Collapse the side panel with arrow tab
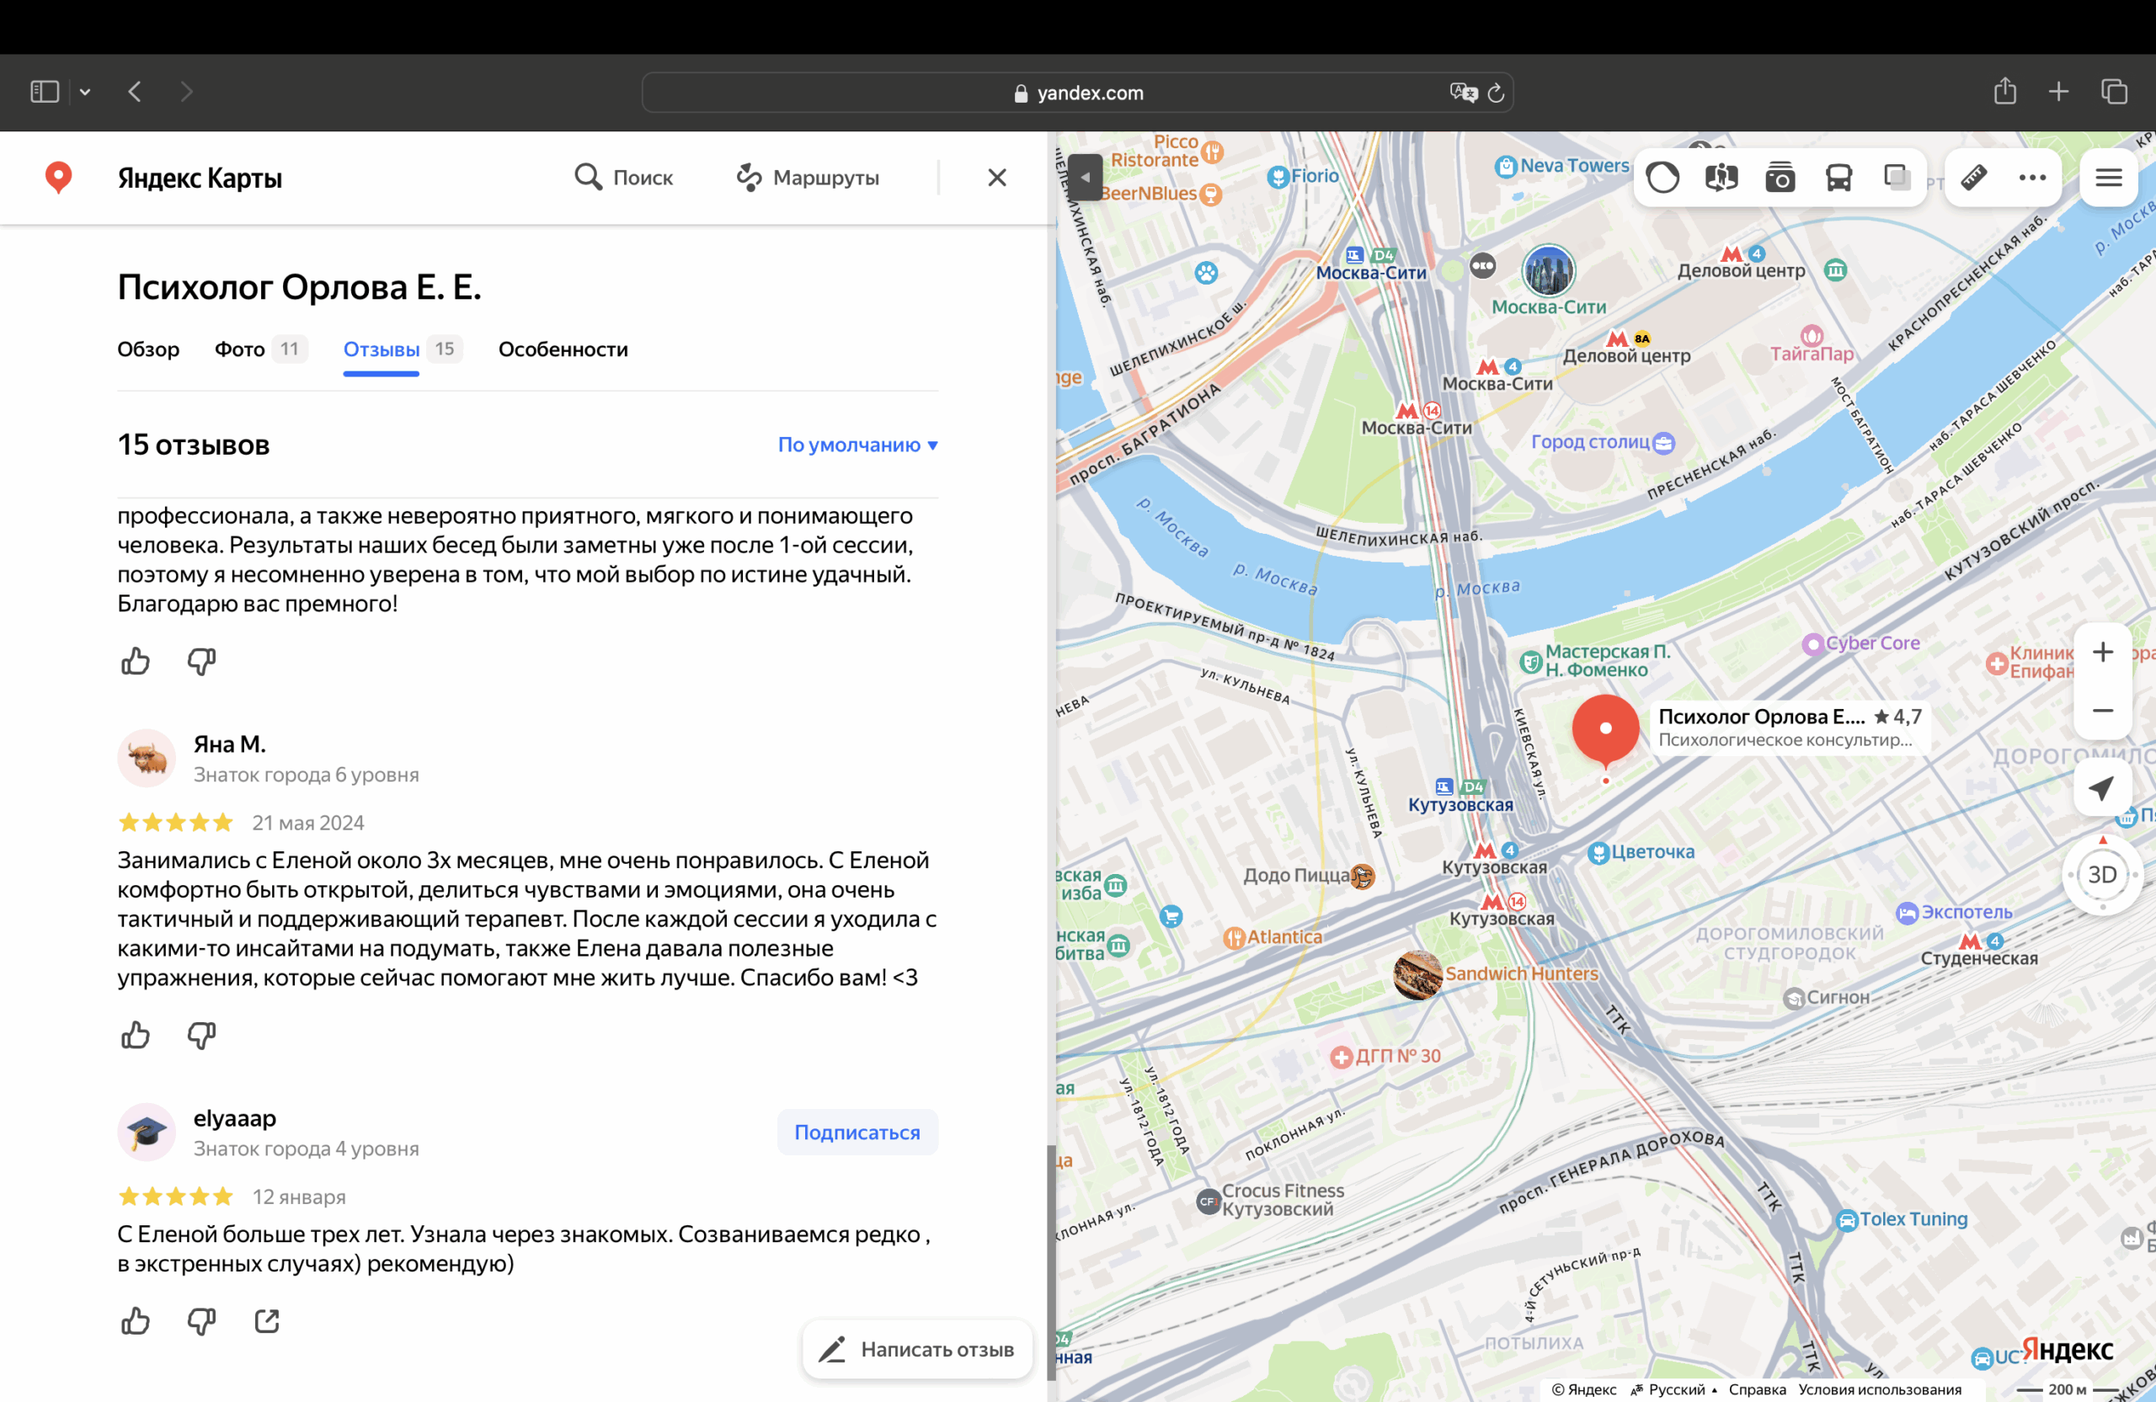The width and height of the screenshot is (2156, 1402). coord(1085,178)
